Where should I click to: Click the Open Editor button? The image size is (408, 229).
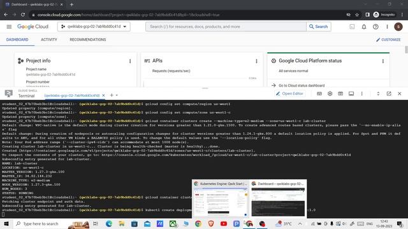coord(289,94)
